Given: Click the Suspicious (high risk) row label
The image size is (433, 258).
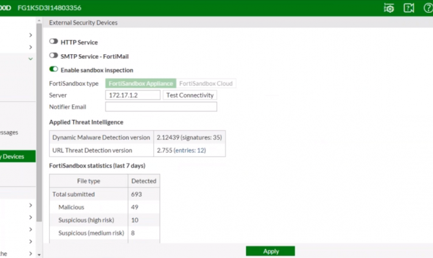Looking at the screenshot, I should 86,220.
